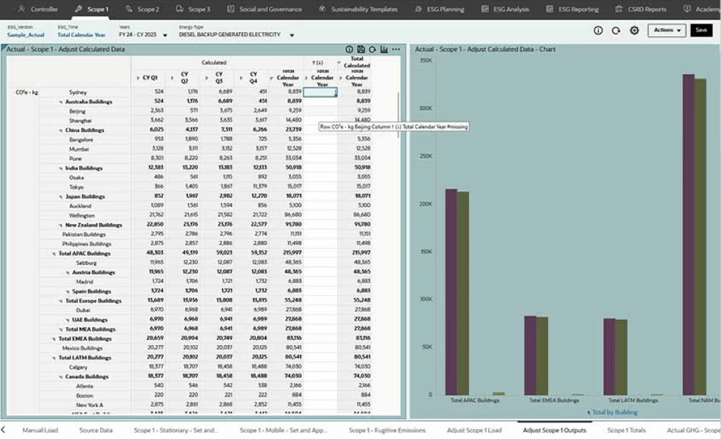Open the grid's three-dot more menu

[x=396, y=49]
